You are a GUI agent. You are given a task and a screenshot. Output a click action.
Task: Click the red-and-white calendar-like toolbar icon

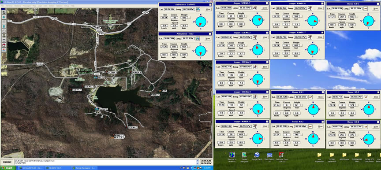[x=4, y=45]
